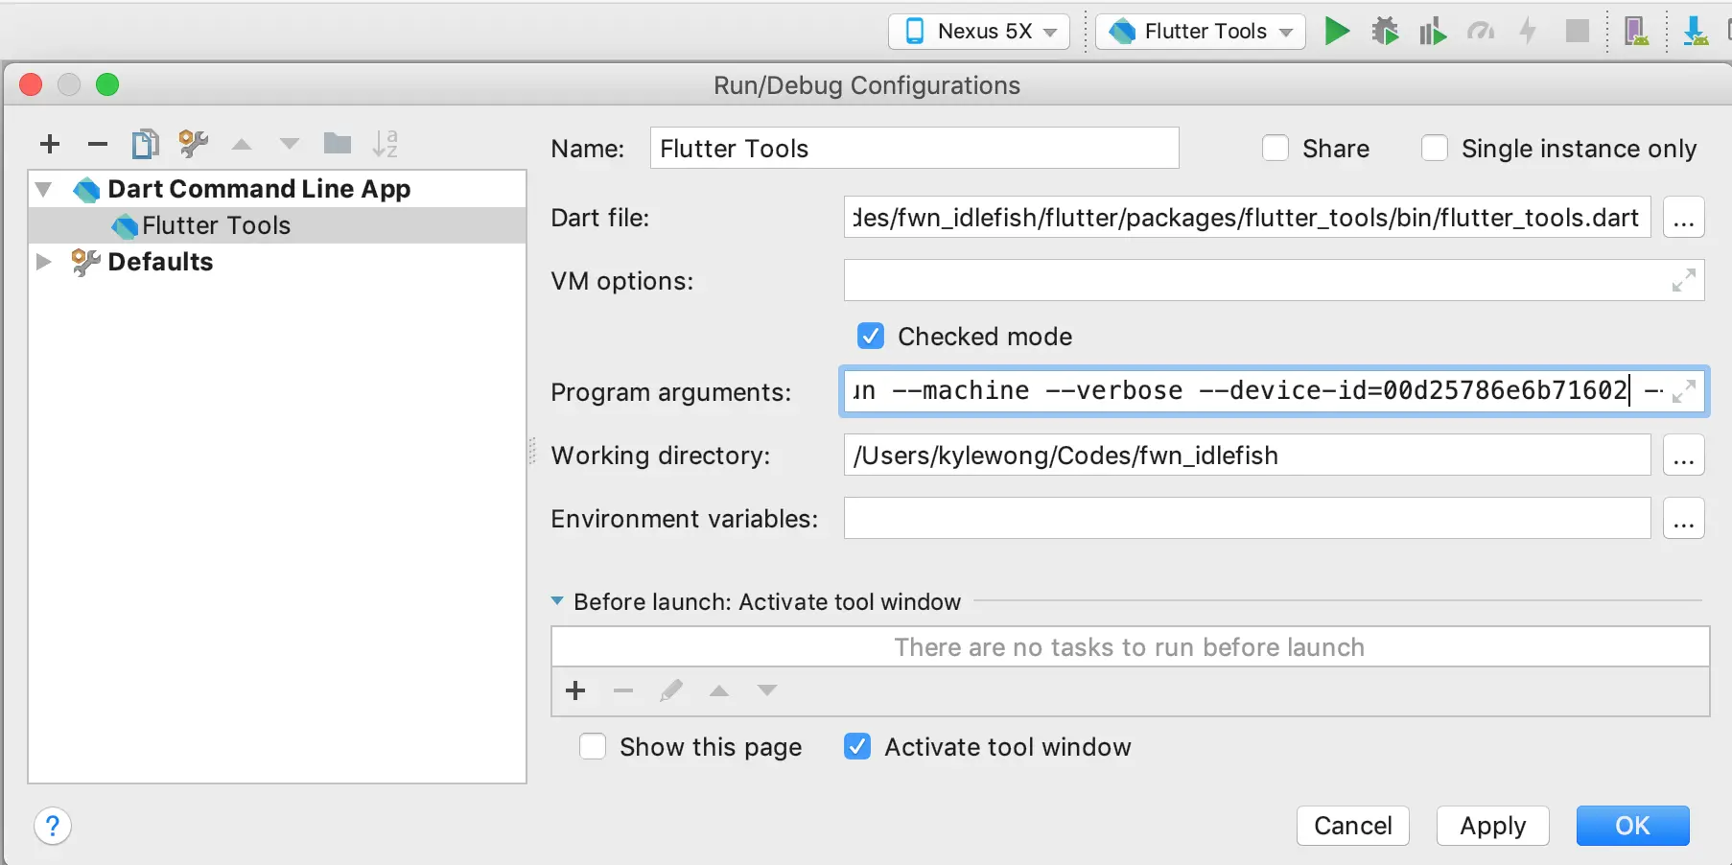Viewport: 1732px width, 865px height.
Task: Expand the Defaults tree node
Action: (x=43, y=261)
